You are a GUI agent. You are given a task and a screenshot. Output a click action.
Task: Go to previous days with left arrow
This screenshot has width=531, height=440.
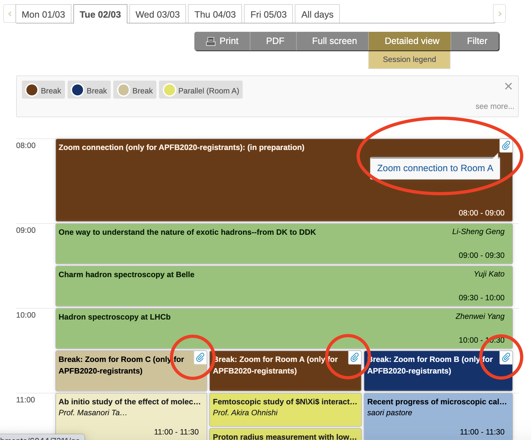(10, 14)
